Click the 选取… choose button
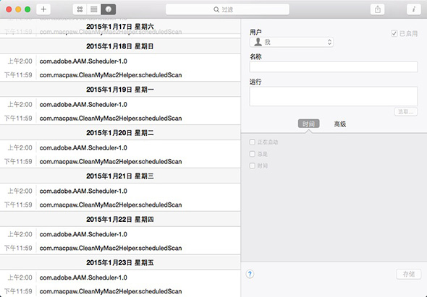 point(406,111)
